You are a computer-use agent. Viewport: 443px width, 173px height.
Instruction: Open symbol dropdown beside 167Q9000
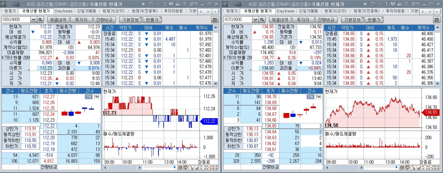[x=255, y=20]
